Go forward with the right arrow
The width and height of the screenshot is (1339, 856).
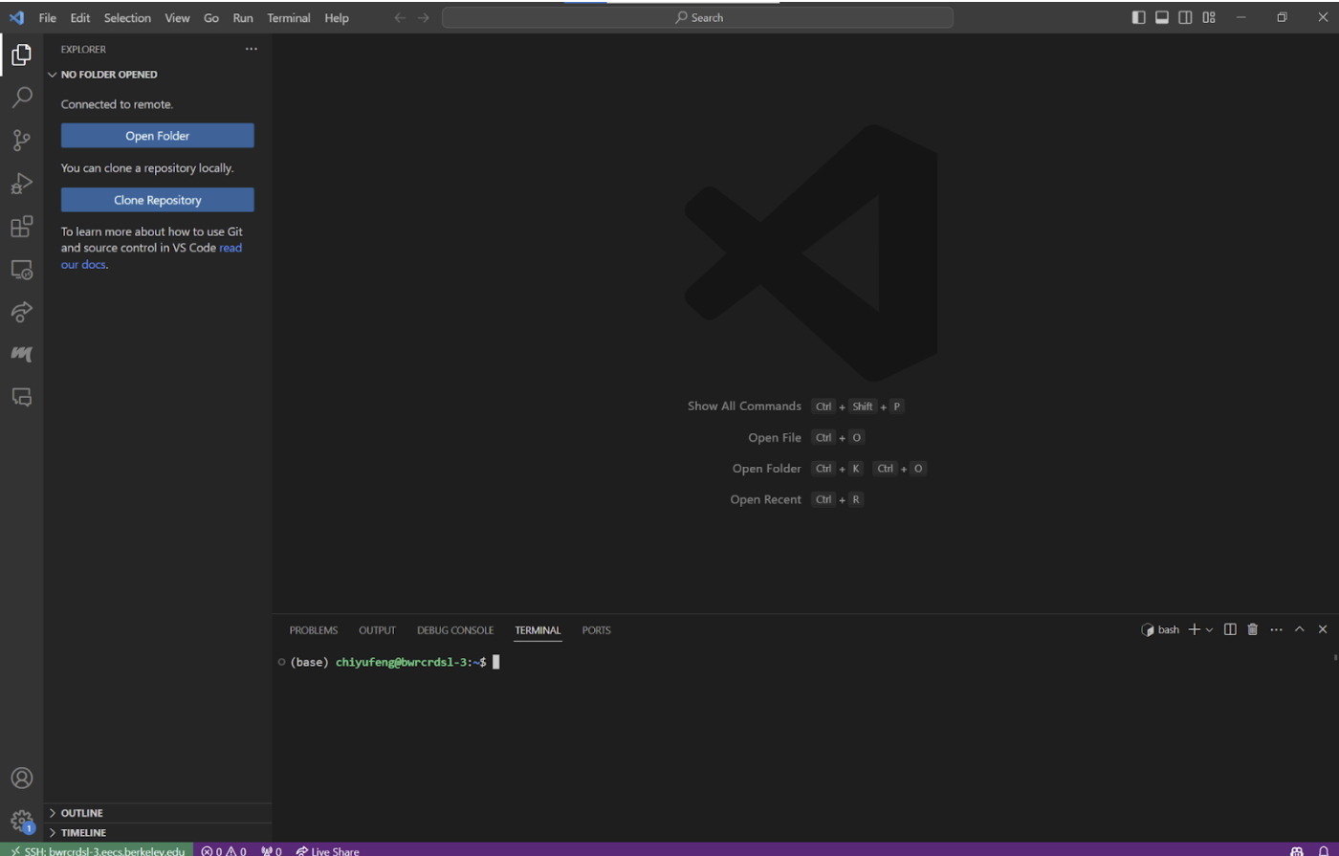[x=424, y=17]
